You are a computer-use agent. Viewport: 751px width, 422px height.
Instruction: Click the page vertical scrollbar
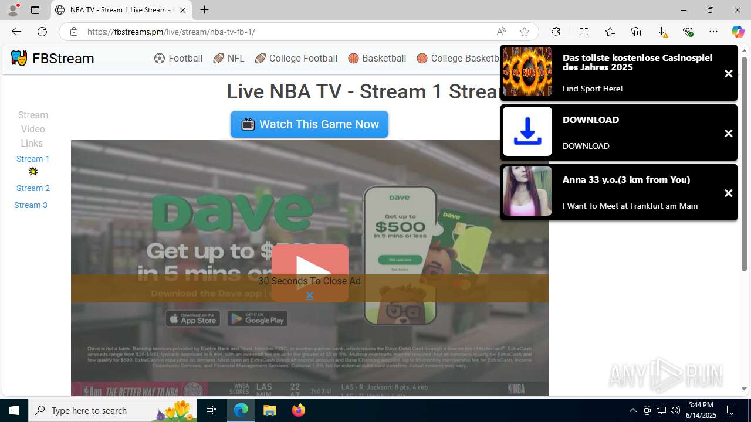point(744,164)
